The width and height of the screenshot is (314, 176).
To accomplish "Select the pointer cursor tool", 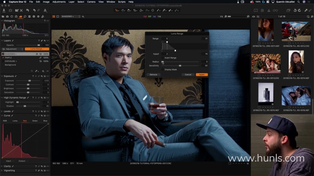I will coord(116,10).
